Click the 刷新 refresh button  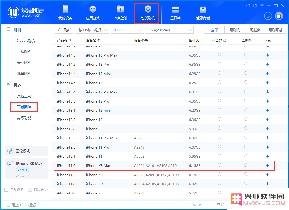click(x=64, y=30)
